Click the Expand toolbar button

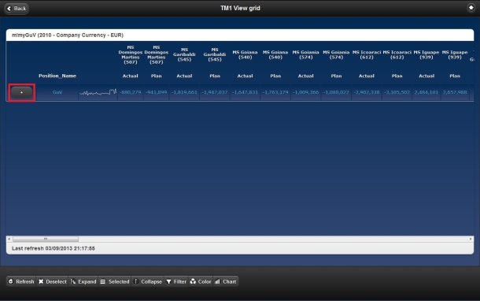click(x=83, y=281)
